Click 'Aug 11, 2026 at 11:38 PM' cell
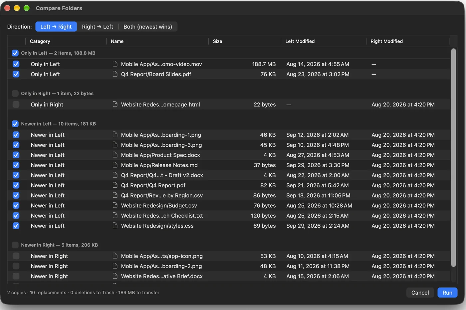The image size is (466, 310). click(x=318, y=266)
